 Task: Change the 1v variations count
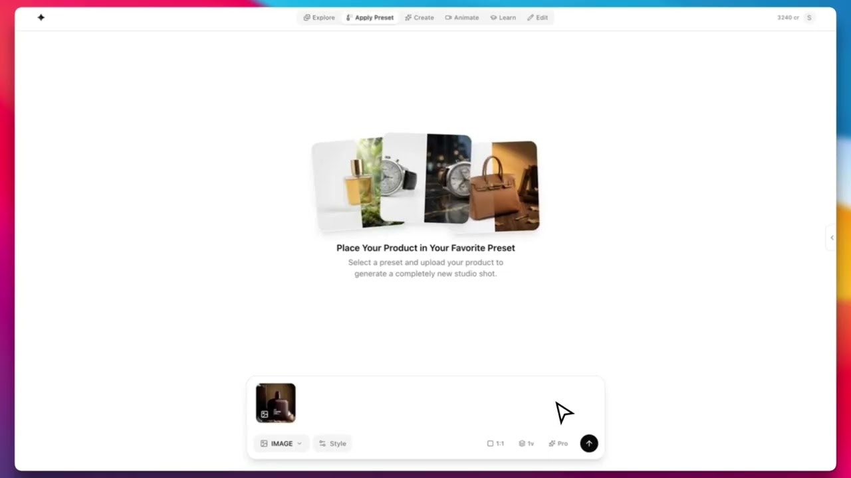point(527,443)
